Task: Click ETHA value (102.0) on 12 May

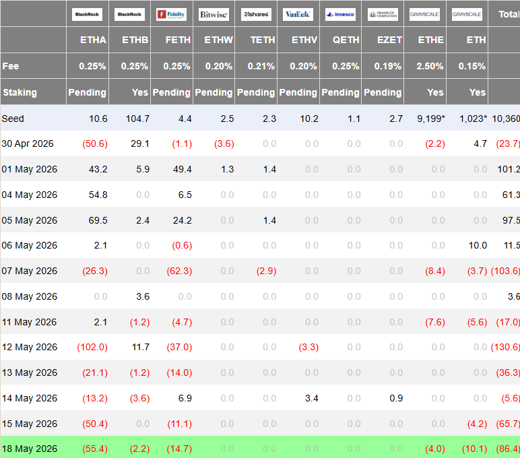Action: [x=92, y=347]
